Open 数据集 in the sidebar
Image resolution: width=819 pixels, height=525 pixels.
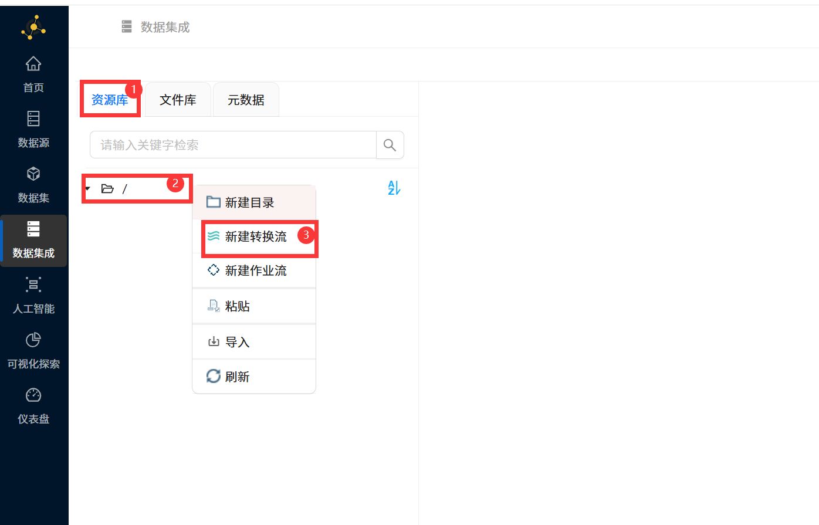click(33, 185)
